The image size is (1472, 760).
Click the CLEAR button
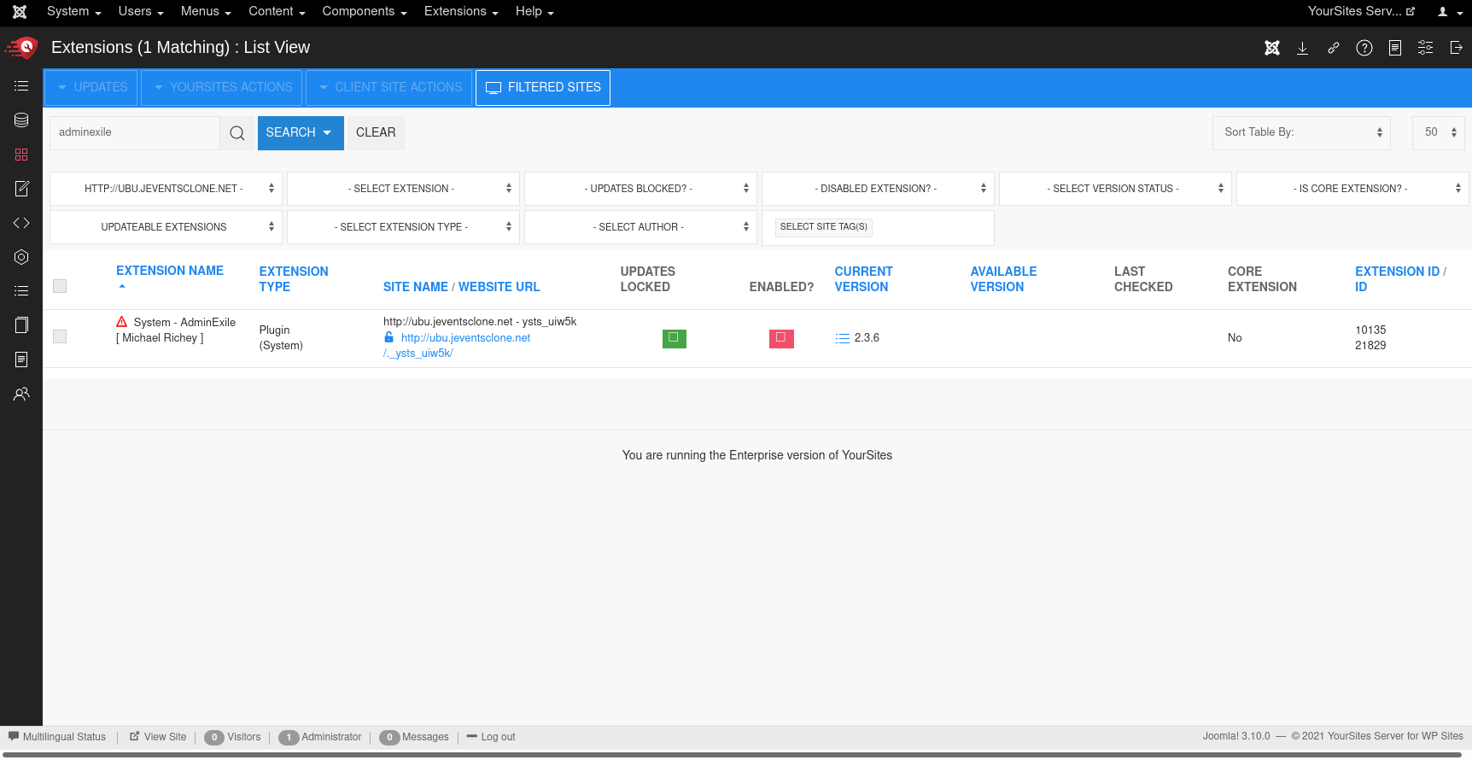[376, 133]
